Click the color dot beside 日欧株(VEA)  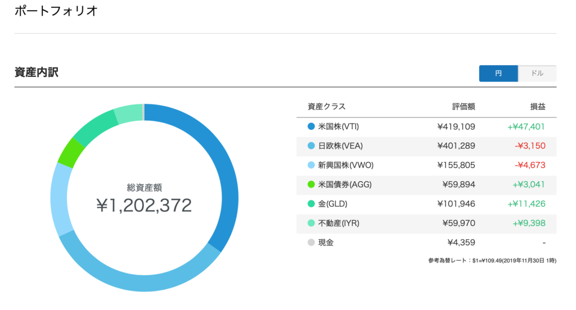[x=311, y=145]
